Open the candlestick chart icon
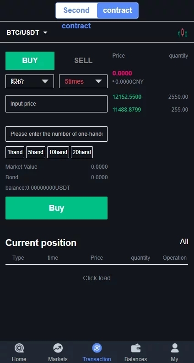The width and height of the screenshot is (194, 363). click(183, 33)
